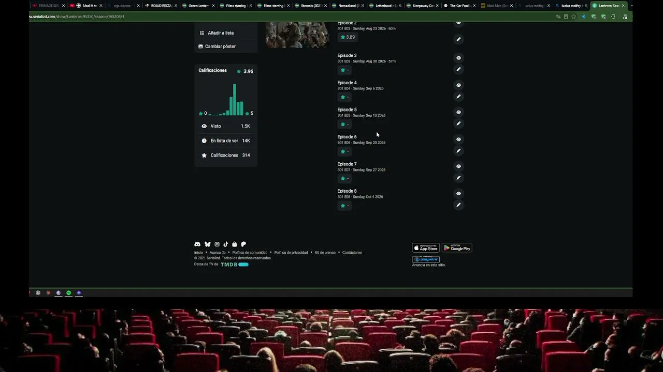Open the review pencil for Episode 6
Screen dimensions: 663x372
pos(458,151)
